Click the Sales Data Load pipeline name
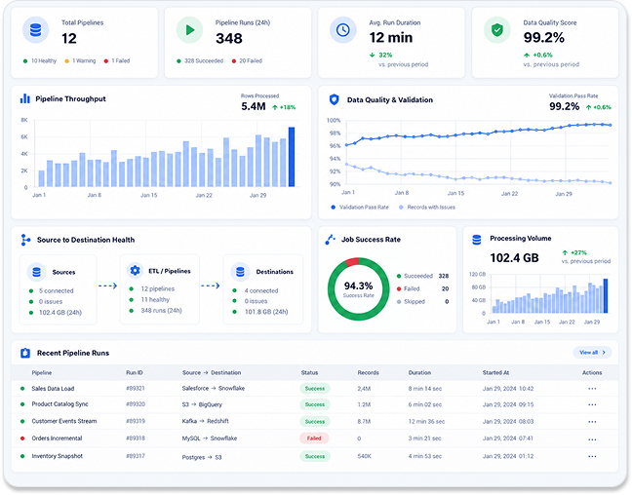632x495 pixels. click(x=53, y=389)
